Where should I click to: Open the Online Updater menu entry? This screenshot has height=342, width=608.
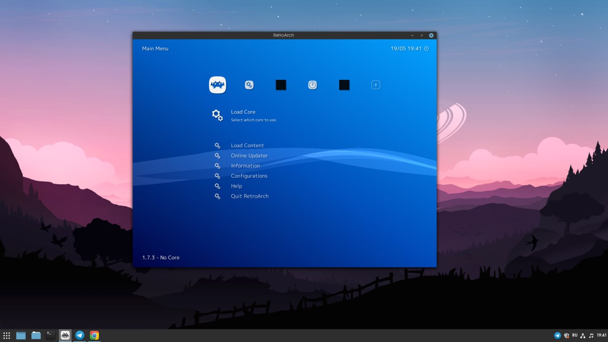(x=249, y=156)
